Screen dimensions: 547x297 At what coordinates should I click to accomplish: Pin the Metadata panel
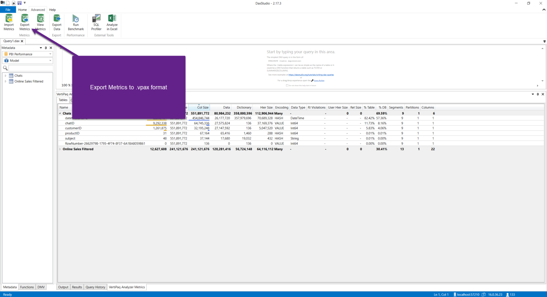[46, 47]
